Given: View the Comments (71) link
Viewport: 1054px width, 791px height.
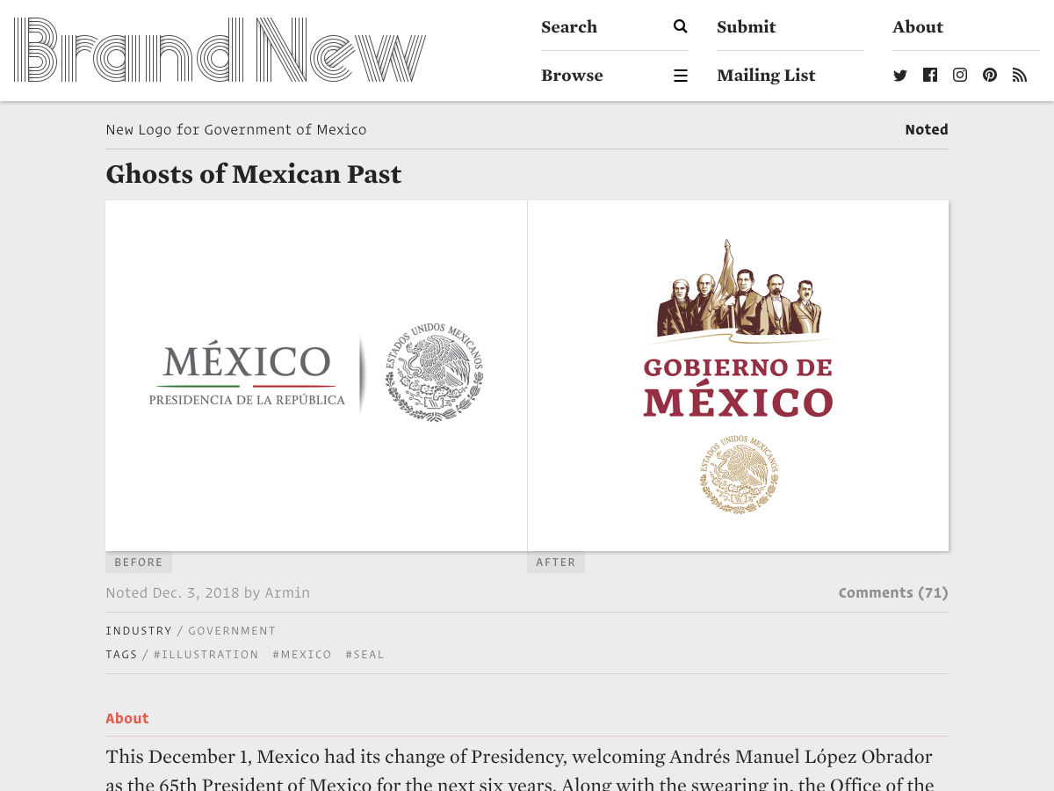Looking at the screenshot, I should [x=893, y=592].
